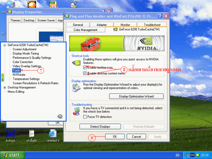Viewport: 212px width, 159px height.
Task: Select Menu Editing in the tree
Action: [16, 92]
